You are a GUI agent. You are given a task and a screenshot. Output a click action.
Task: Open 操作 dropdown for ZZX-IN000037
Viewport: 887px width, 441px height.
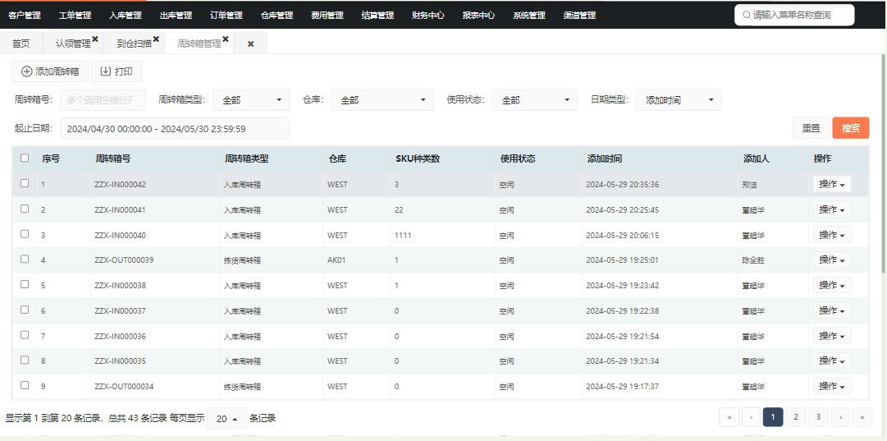[x=831, y=310]
